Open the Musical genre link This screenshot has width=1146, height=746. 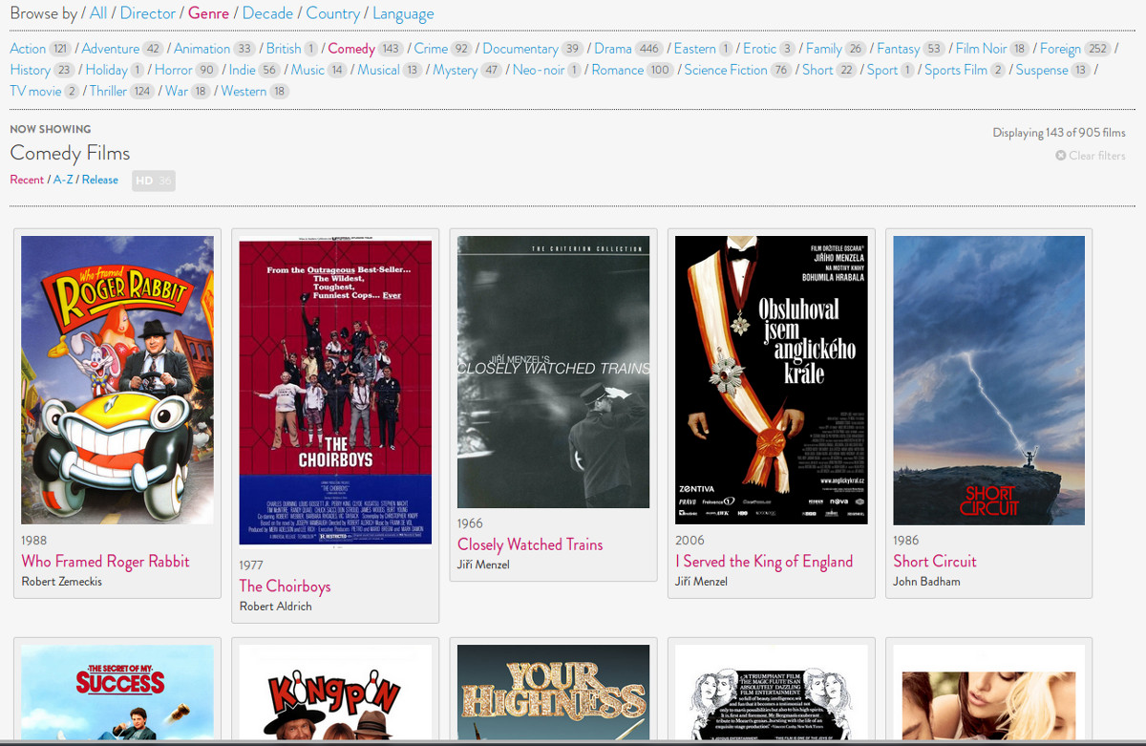tap(378, 70)
